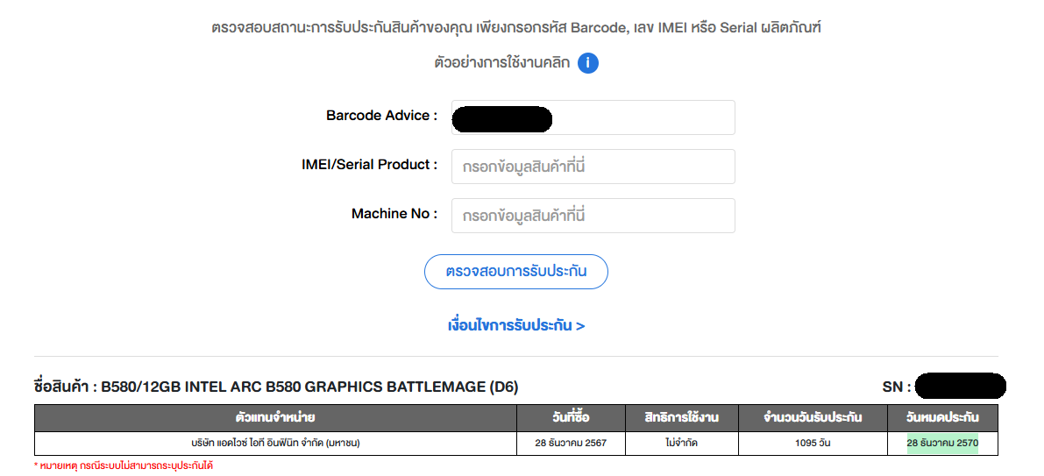Click the purchase date 28 ธันวาคม 2567 cell
The image size is (1044, 476).
pos(571,444)
